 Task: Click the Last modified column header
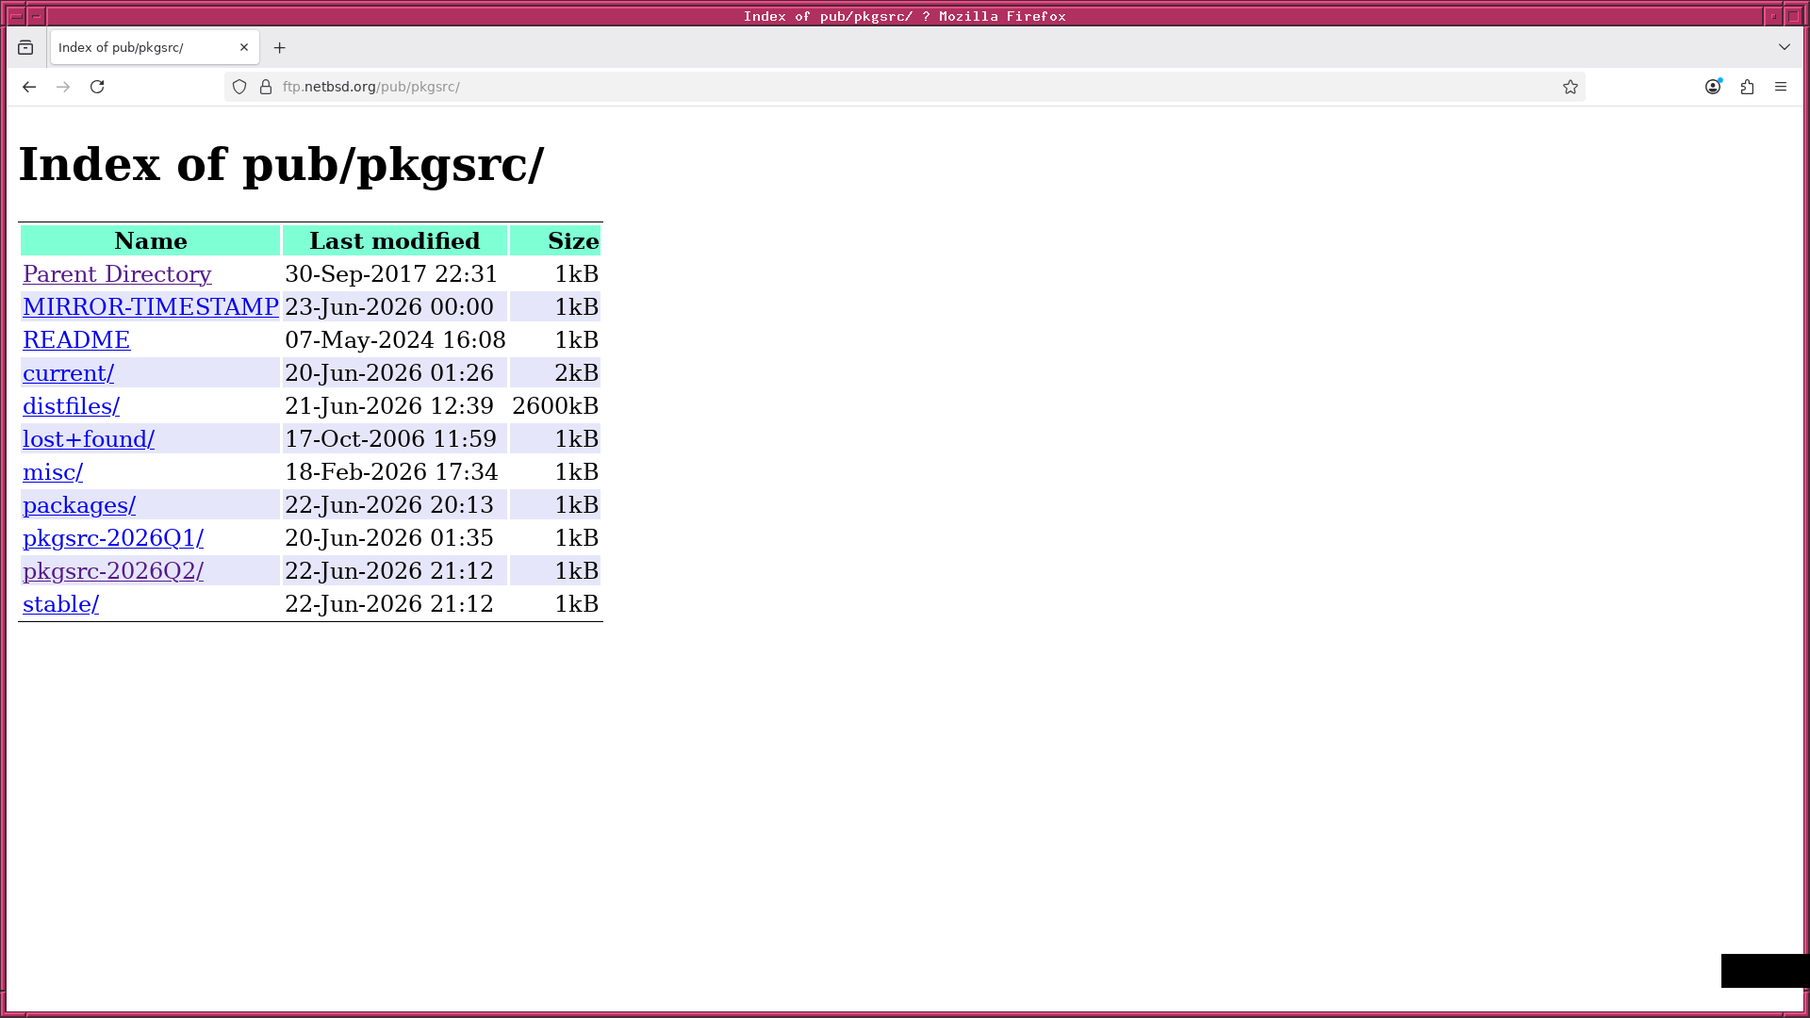click(395, 241)
